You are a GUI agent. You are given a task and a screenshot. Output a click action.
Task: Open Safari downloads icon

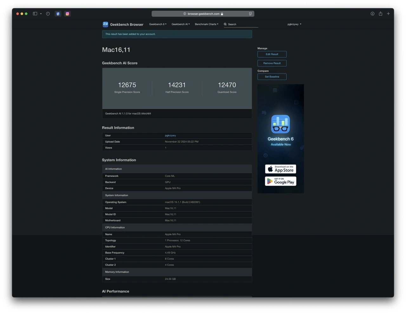coord(372,14)
